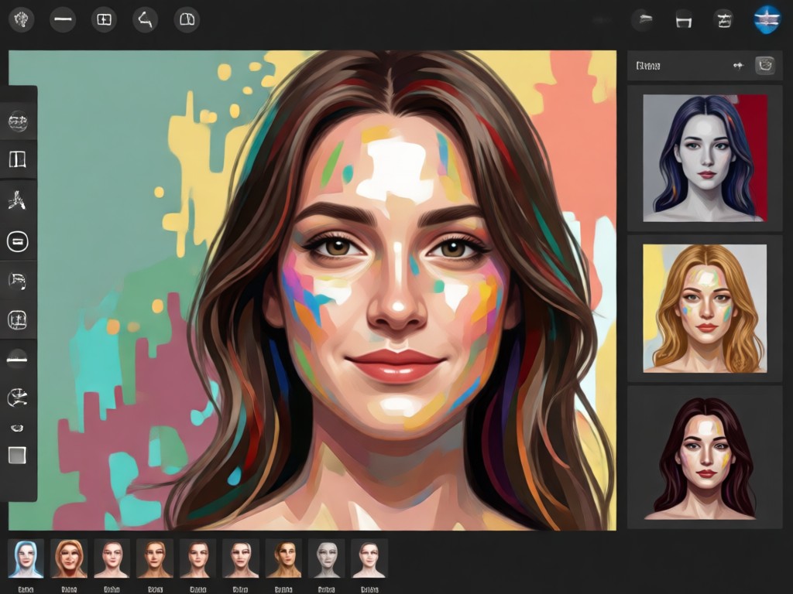The width and height of the screenshot is (793, 594).
Task: Click the main portrait painting canvas
Action: [313, 291]
